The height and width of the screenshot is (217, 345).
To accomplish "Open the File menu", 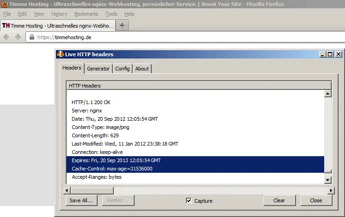I will pos(7,14).
